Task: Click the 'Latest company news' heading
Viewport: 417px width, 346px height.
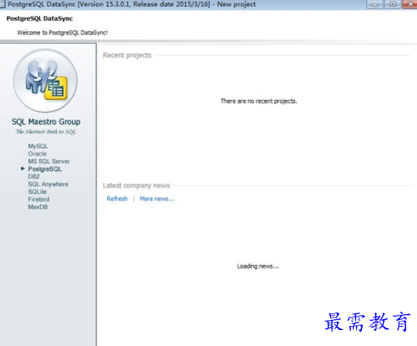Action: point(136,185)
